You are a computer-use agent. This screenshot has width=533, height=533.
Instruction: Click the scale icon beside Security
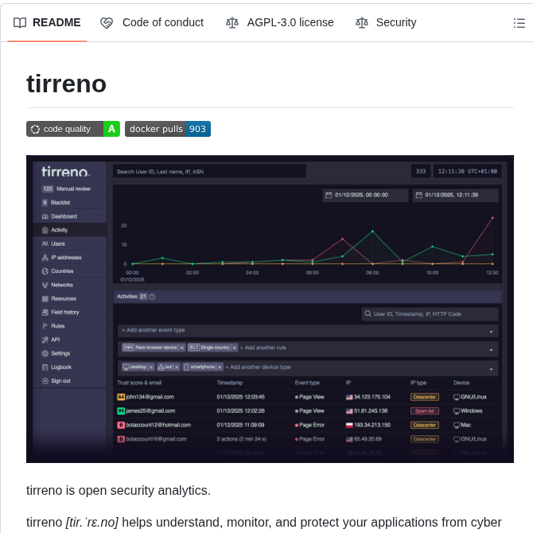click(362, 23)
